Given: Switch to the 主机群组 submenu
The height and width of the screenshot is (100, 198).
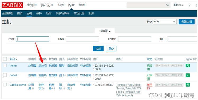Looking at the screenshot, I should coord(7,13).
